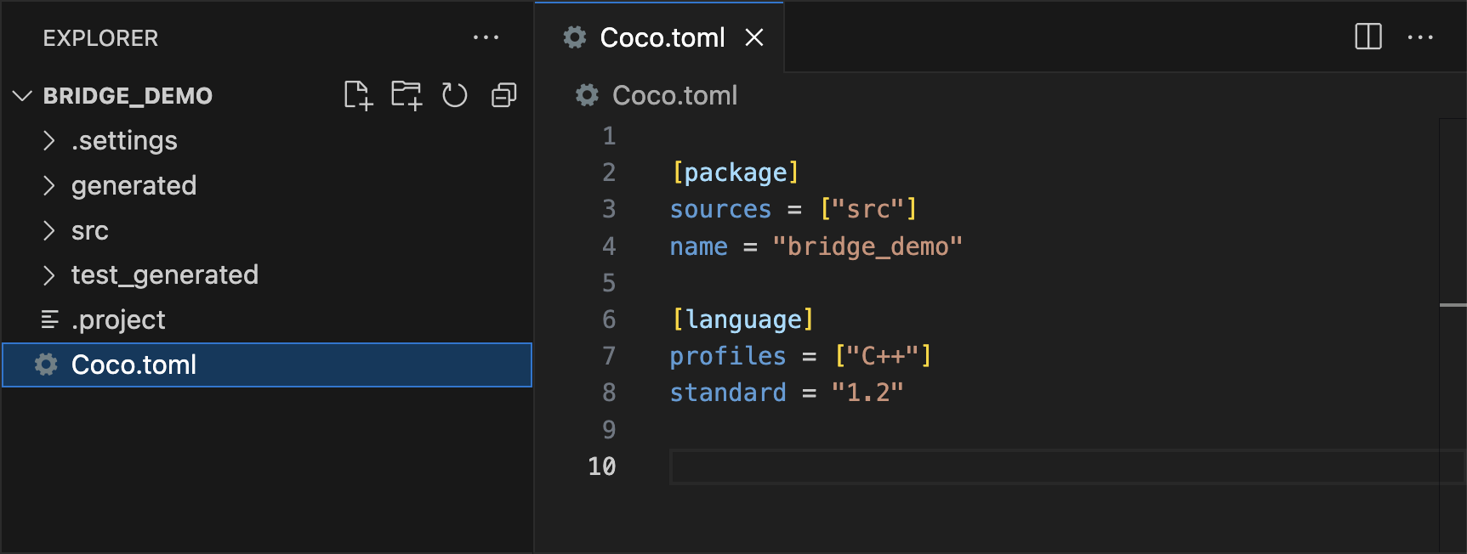Screen dimensions: 1467x554
Task: Refresh the Explorer file tree
Action: coord(455,95)
